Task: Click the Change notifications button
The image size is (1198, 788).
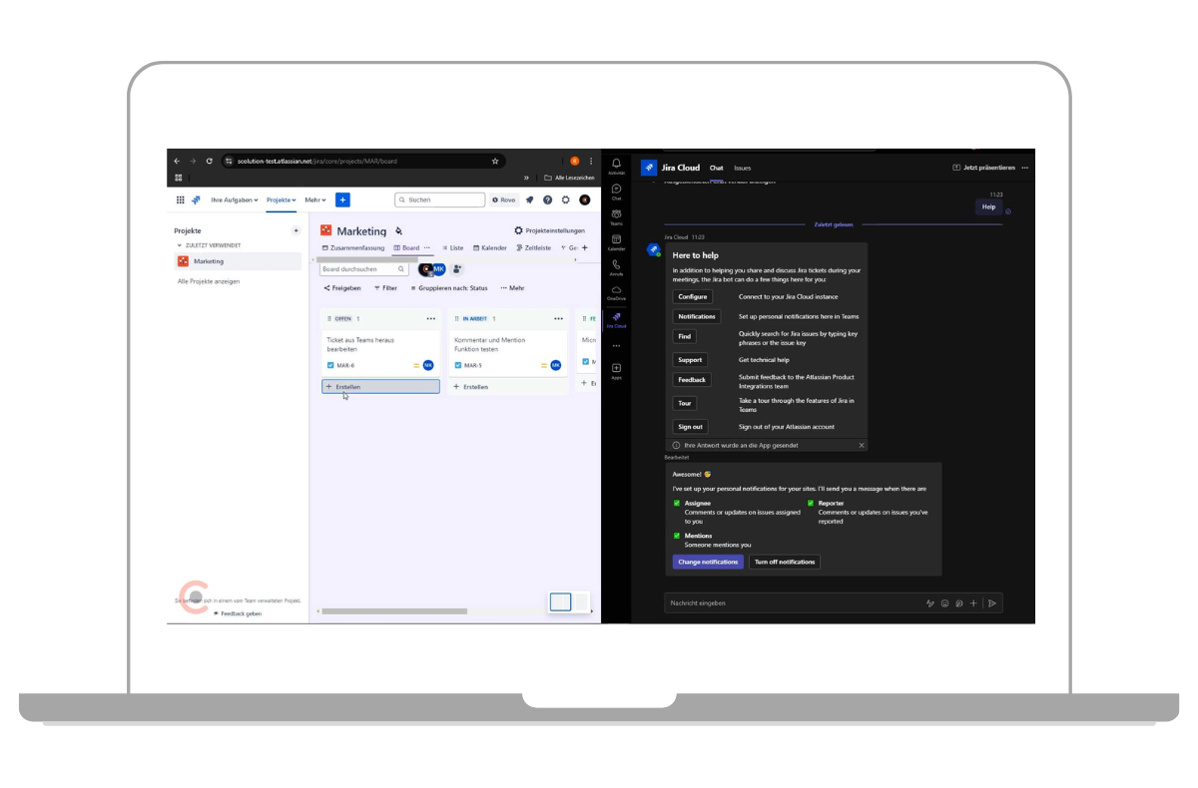Action: (x=708, y=562)
